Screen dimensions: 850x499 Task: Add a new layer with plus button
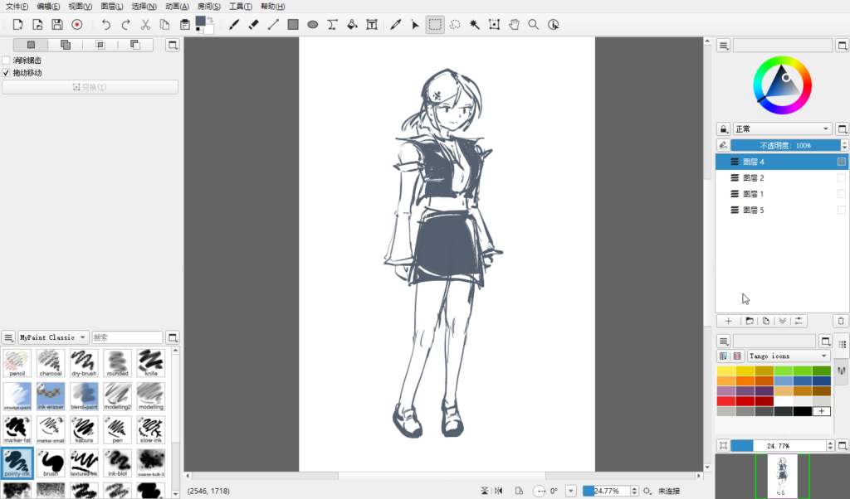pos(728,321)
